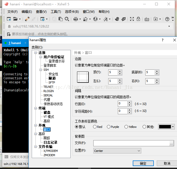Click the 确定 button

point(143,163)
